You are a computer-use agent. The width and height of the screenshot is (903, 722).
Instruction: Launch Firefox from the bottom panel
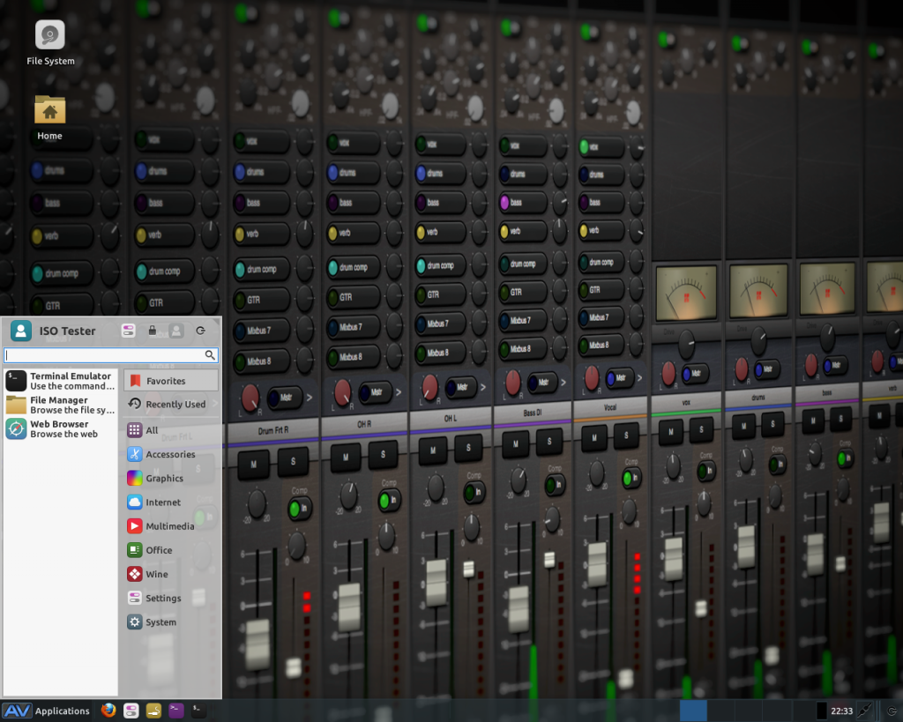108,711
